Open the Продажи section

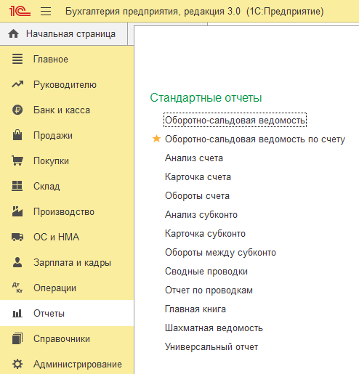67,135
